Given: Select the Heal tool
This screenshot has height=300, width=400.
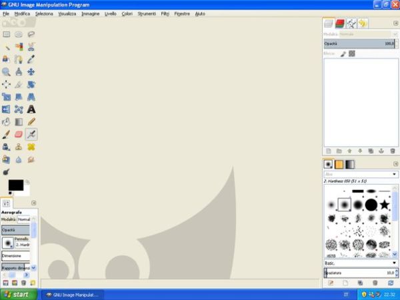Looking at the screenshot, I should point(31,147).
